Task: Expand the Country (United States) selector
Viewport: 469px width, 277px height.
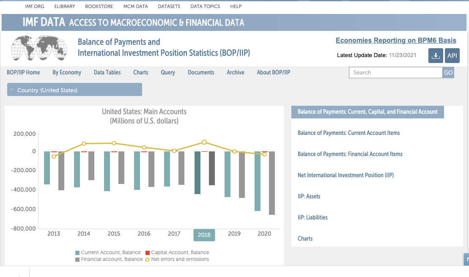Action: point(74,90)
